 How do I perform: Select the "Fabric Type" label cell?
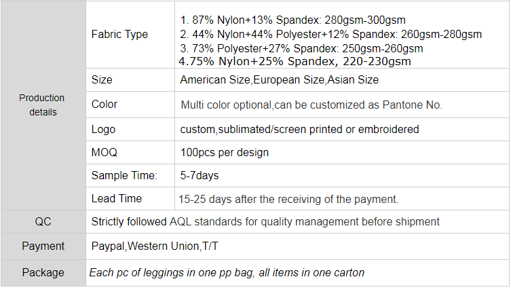[119, 35]
